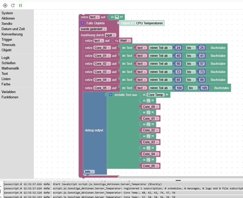Viewport: 243px width, 198px height.
Task: Click the Wert arrow icon block
Action: [x=116, y=41]
